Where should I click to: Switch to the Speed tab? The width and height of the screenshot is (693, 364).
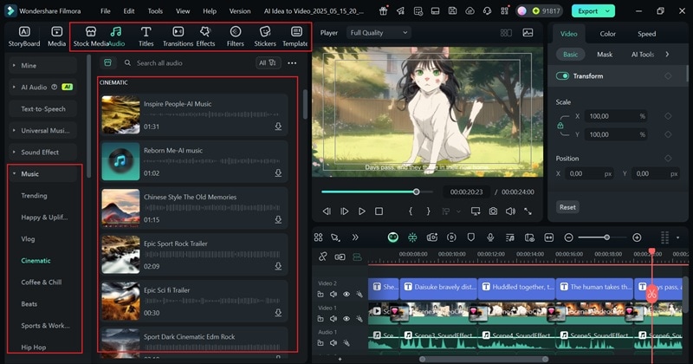(x=646, y=34)
